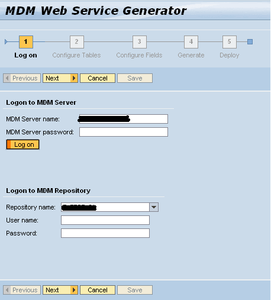Go to step 3 Configure Fields

[x=140, y=42]
